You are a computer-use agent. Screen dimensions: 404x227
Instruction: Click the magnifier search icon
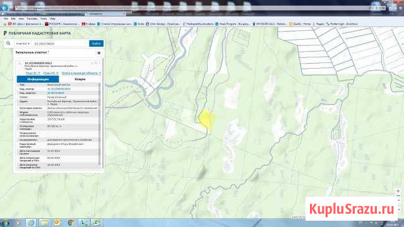coord(8,44)
